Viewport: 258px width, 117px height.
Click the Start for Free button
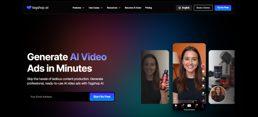(x=102, y=97)
